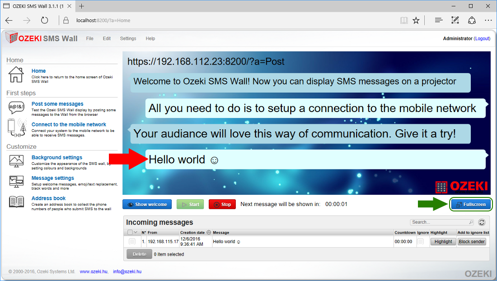Close the OZEKI SMS Wall browser tab
497x281 pixels.
coord(69,6)
